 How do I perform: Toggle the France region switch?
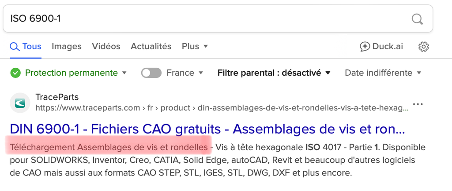151,73
